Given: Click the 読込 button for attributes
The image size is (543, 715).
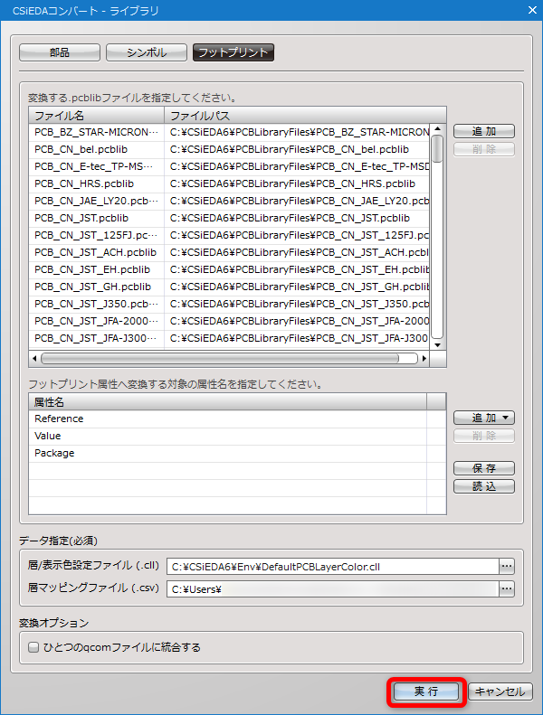Looking at the screenshot, I should click(484, 486).
